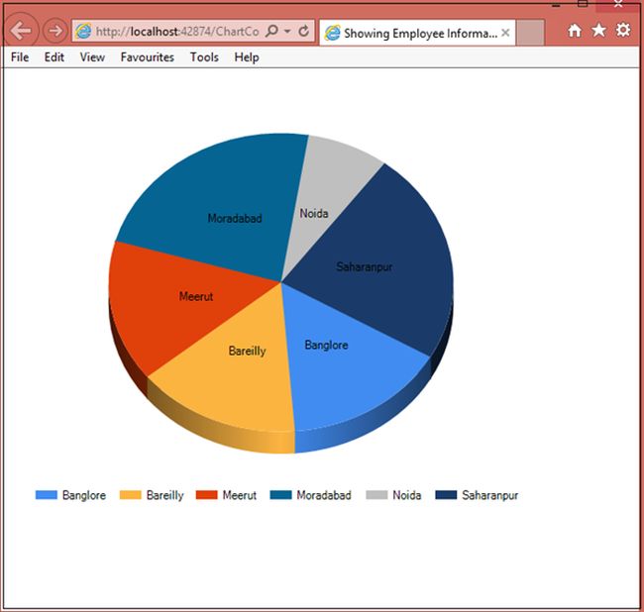644x612 pixels.
Task: Open Favourites with the star icon
Action: pyautogui.click(x=598, y=30)
